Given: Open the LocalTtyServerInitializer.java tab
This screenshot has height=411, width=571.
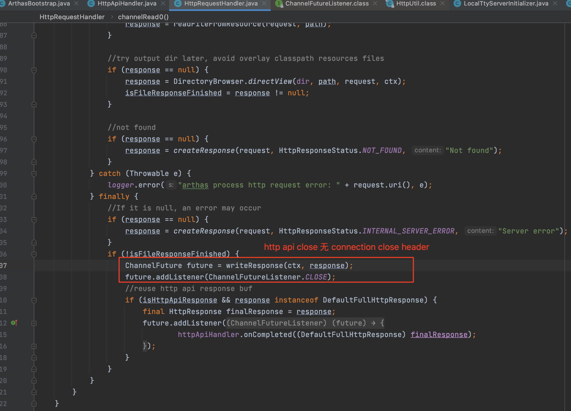Looking at the screenshot, I should [506, 4].
